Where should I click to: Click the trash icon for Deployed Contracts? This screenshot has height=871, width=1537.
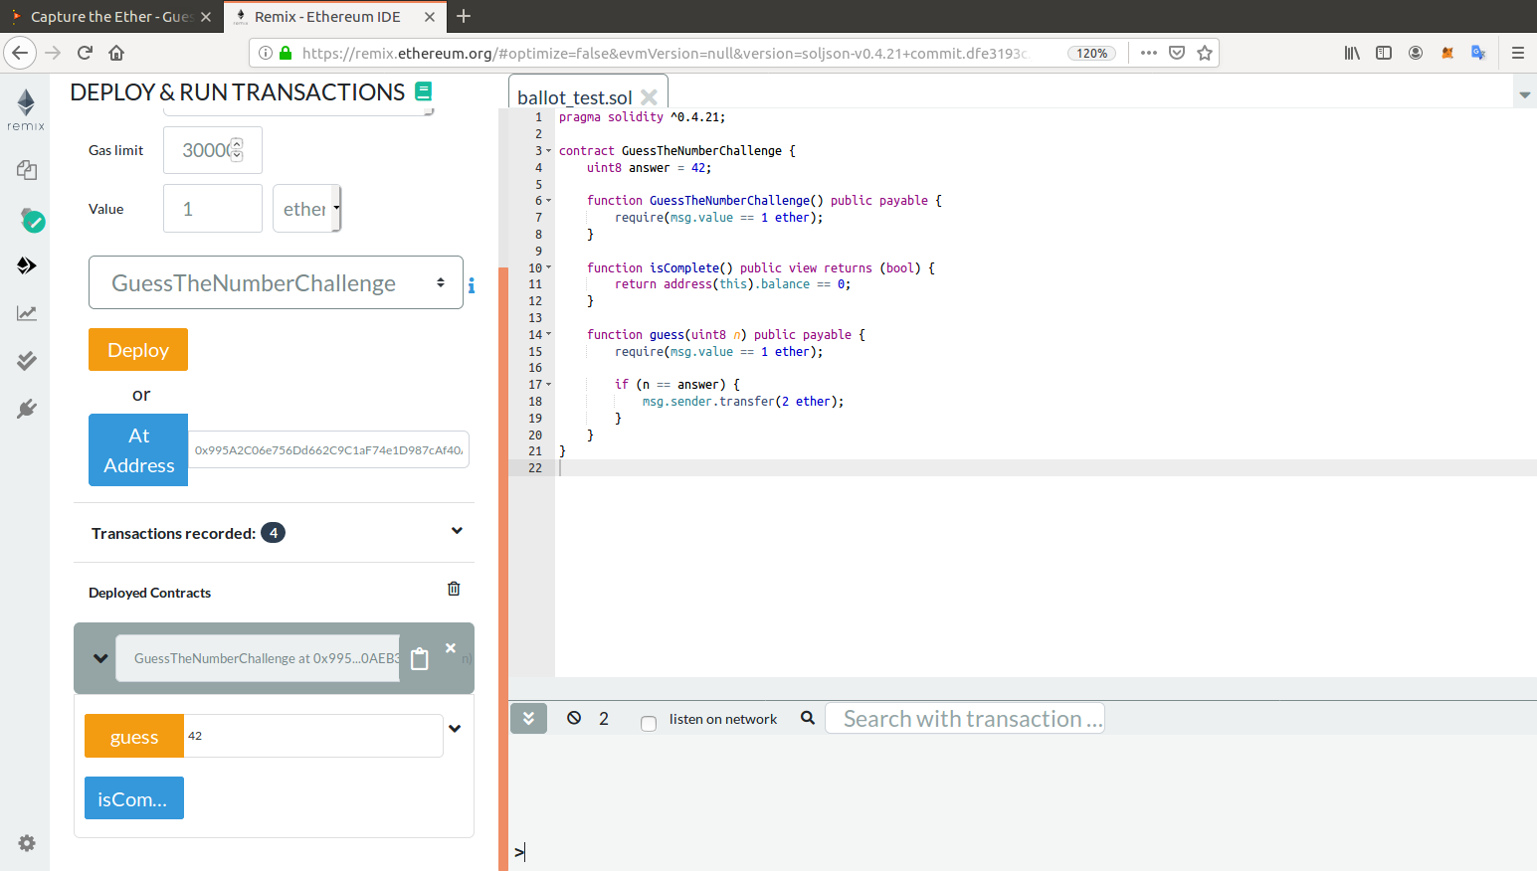pyautogui.click(x=454, y=589)
